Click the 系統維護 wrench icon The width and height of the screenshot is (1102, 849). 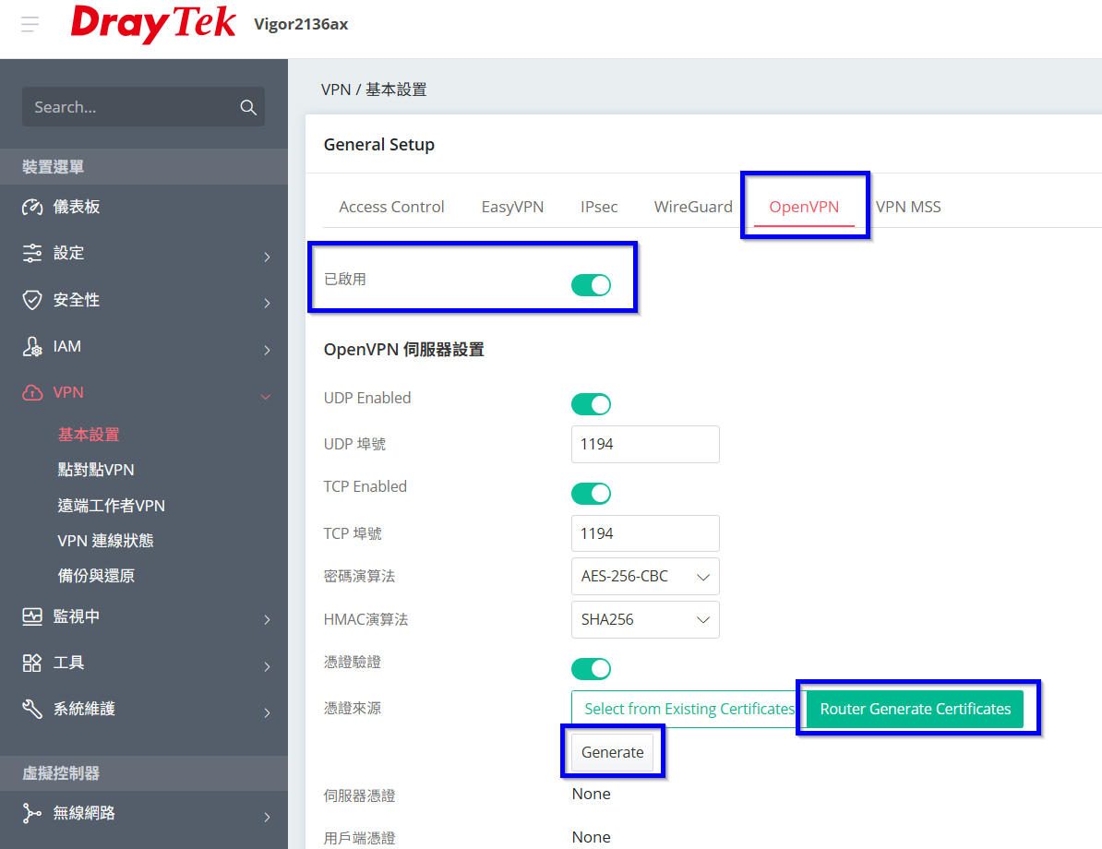click(x=32, y=709)
